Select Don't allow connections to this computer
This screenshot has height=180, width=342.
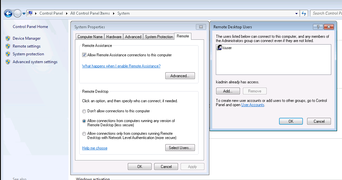coord(84,111)
